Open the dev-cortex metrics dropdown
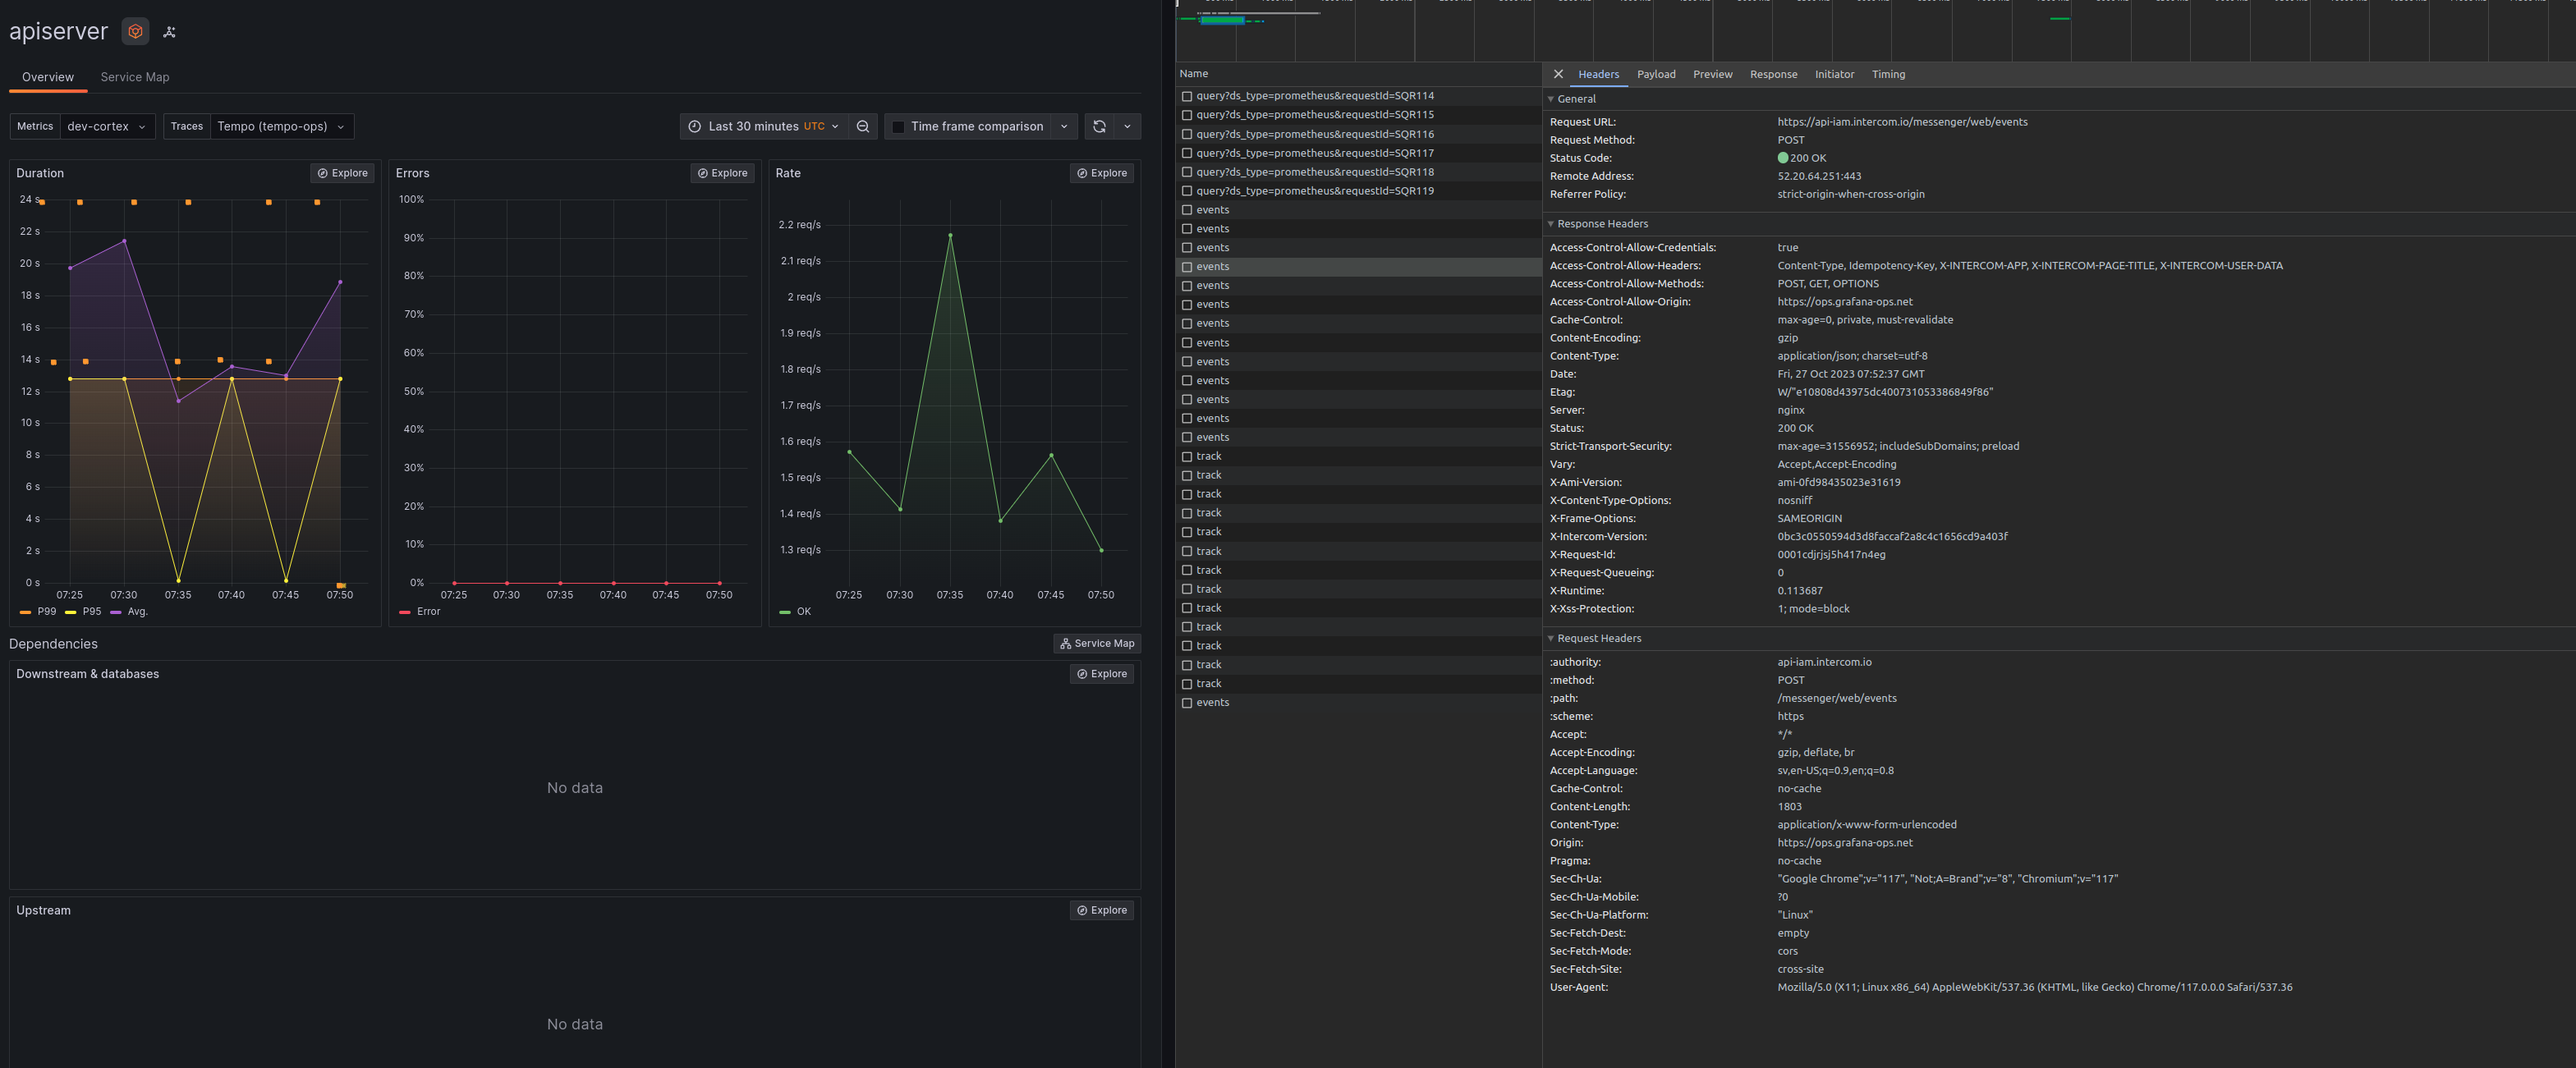This screenshot has width=2576, height=1068. (x=106, y=126)
